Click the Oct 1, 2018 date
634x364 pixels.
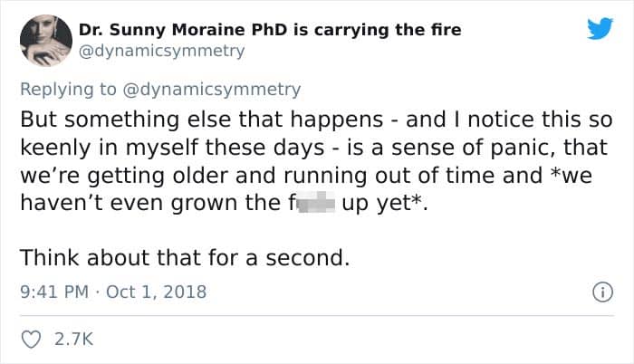pyautogui.click(x=156, y=292)
